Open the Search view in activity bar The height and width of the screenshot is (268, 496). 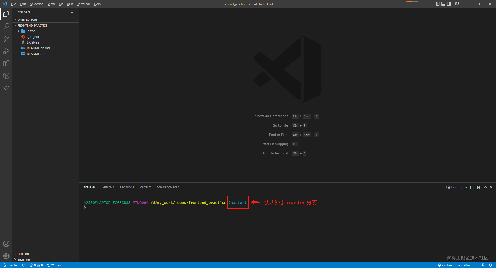pyautogui.click(x=6, y=26)
